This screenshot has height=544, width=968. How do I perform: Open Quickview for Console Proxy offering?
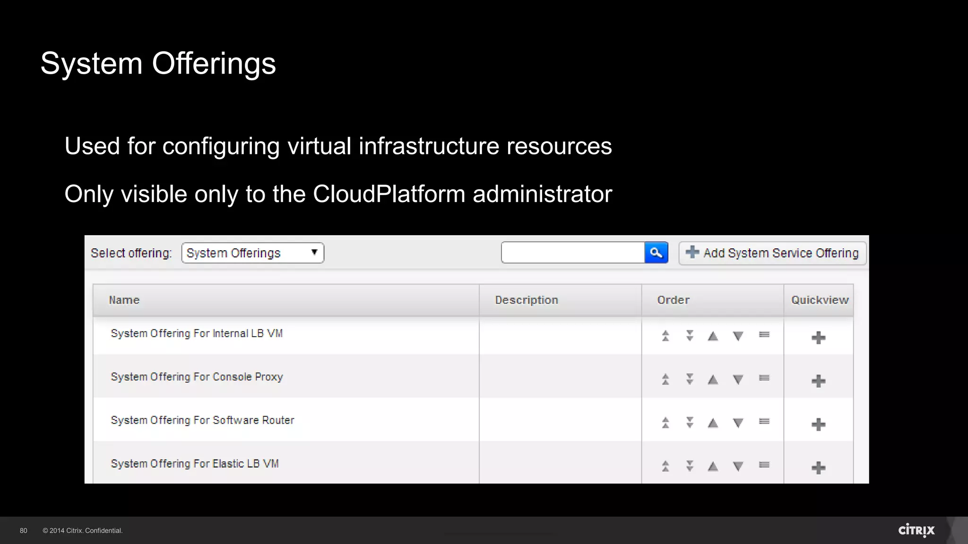[818, 381]
